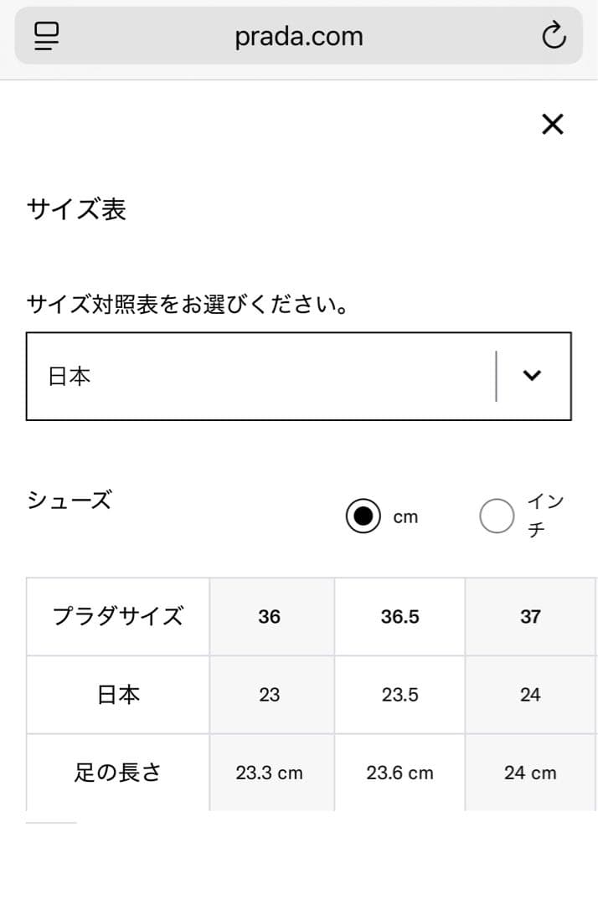Select Prada size 36 column
This screenshot has width=598, height=904.
[x=270, y=617]
